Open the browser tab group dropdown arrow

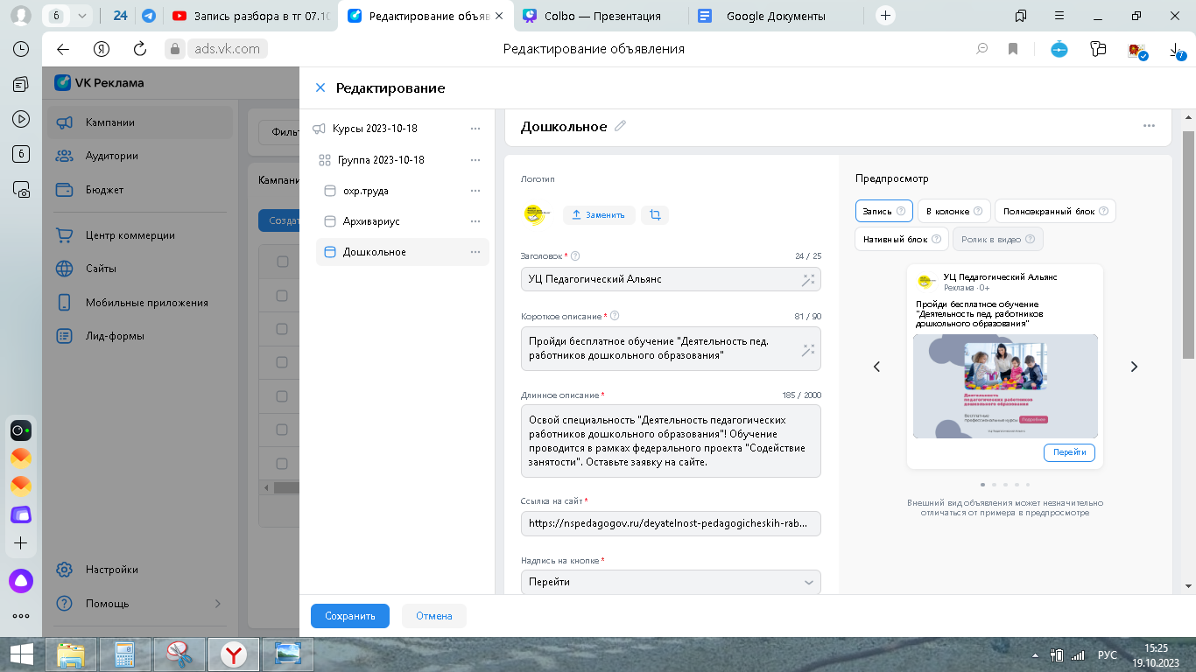(x=82, y=16)
